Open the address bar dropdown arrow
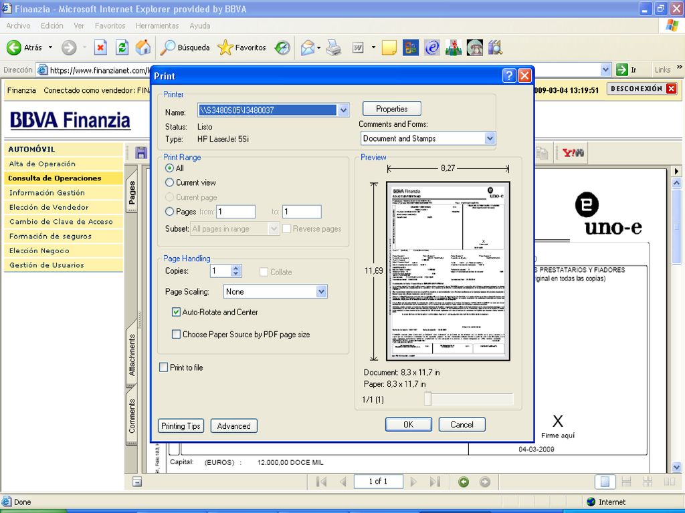685x513 pixels. (605, 69)
